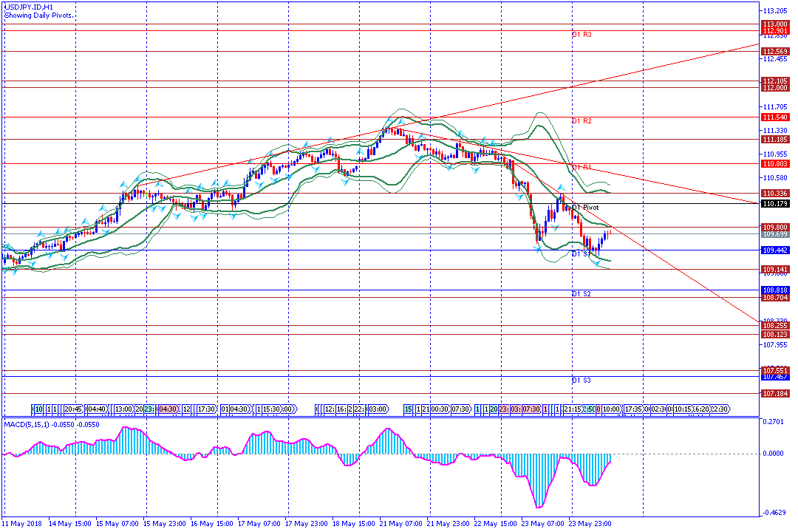Image resolution: width=798 pixels, height=532 pixels.
Task: Click the 15 May 23:00 time label
Action: tap(164, 524)
